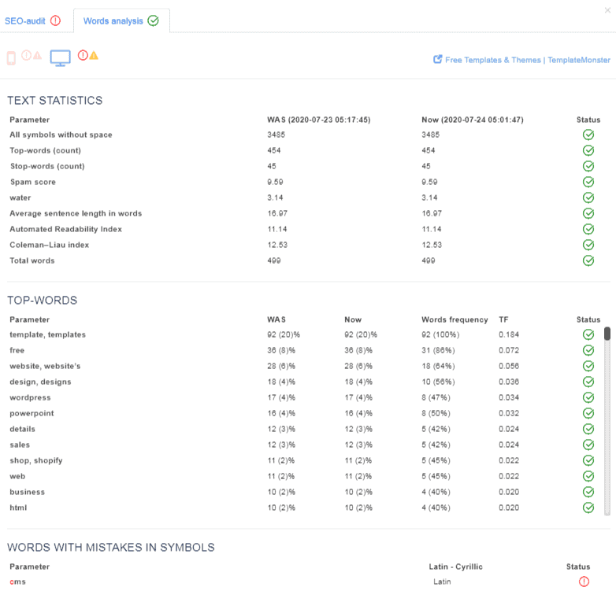Select the 'template, templates' top-word row
The image size is (616, 609).
[47, 334]
